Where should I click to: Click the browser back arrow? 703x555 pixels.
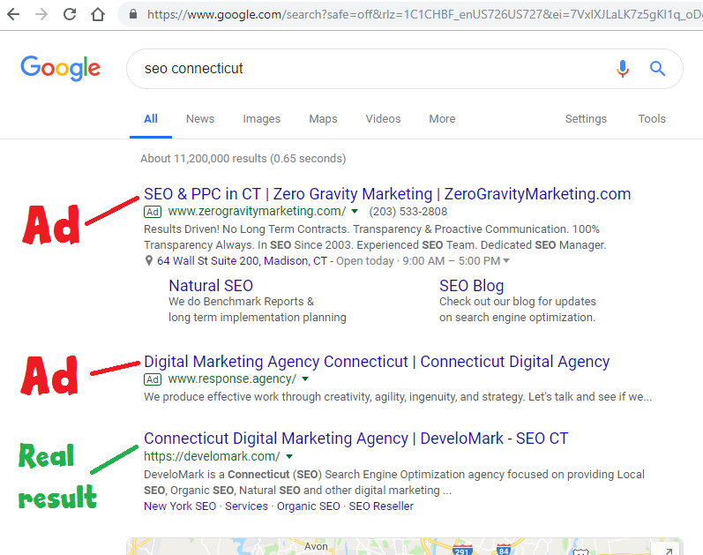coord(13,14)
